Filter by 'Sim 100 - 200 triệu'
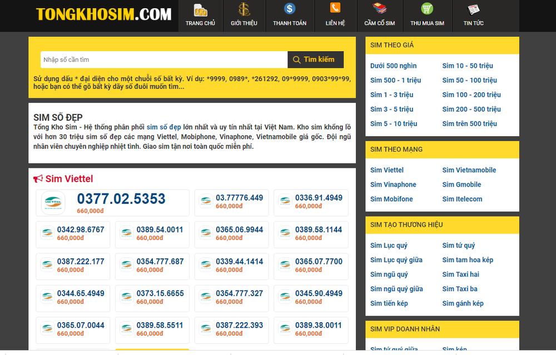 [x=471, y=95]
